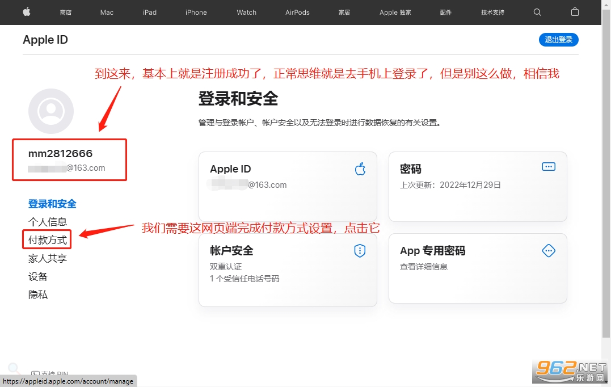Screen dimensions: 611x387
Task: Click the password dots icon on the 密码 card
Action: (x=548, y=166)
